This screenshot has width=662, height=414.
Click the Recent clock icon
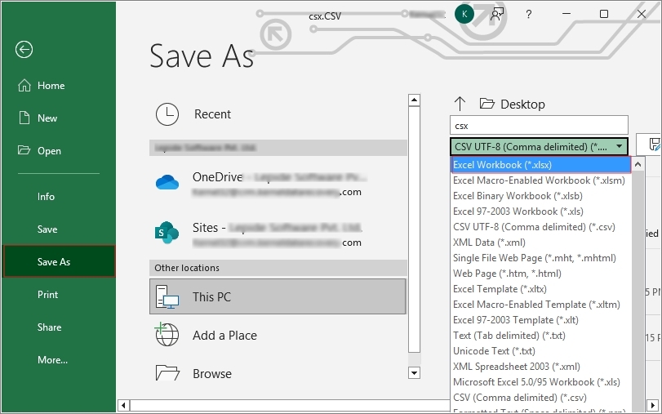coord(167,114)
